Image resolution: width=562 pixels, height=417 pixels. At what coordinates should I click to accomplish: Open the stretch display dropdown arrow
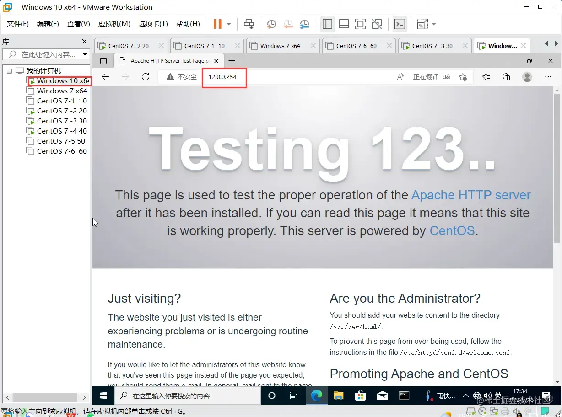pos(433,24)
